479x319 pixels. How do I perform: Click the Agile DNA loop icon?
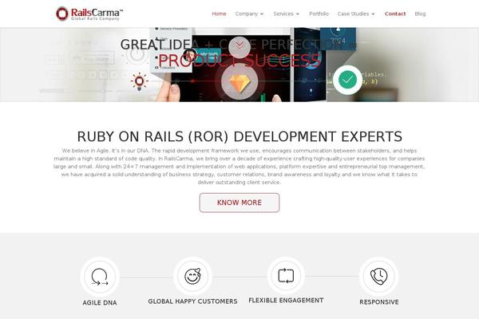(x=100, y=277)
